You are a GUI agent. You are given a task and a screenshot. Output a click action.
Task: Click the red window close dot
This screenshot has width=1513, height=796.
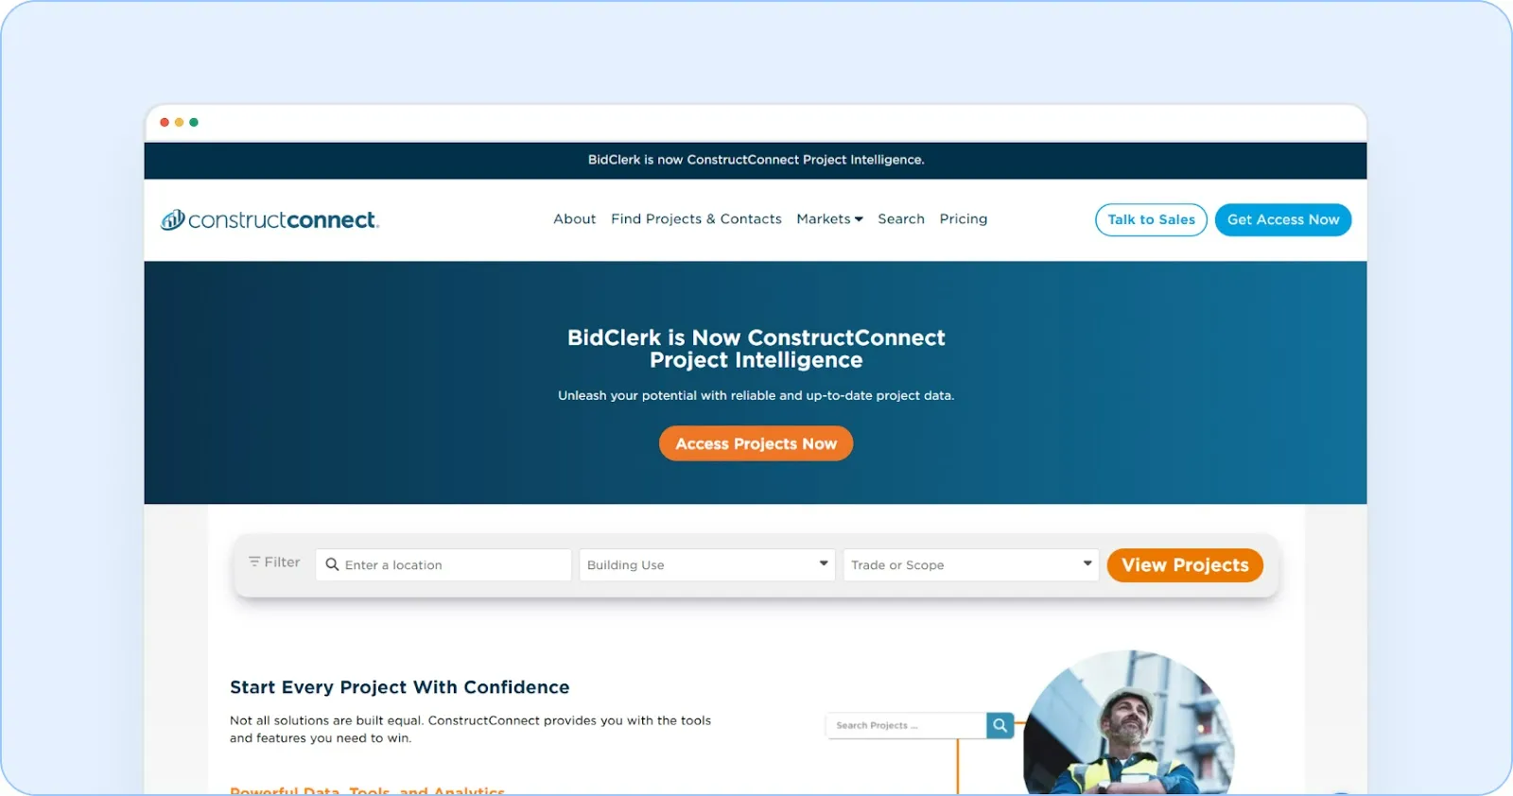coord(165,122)
